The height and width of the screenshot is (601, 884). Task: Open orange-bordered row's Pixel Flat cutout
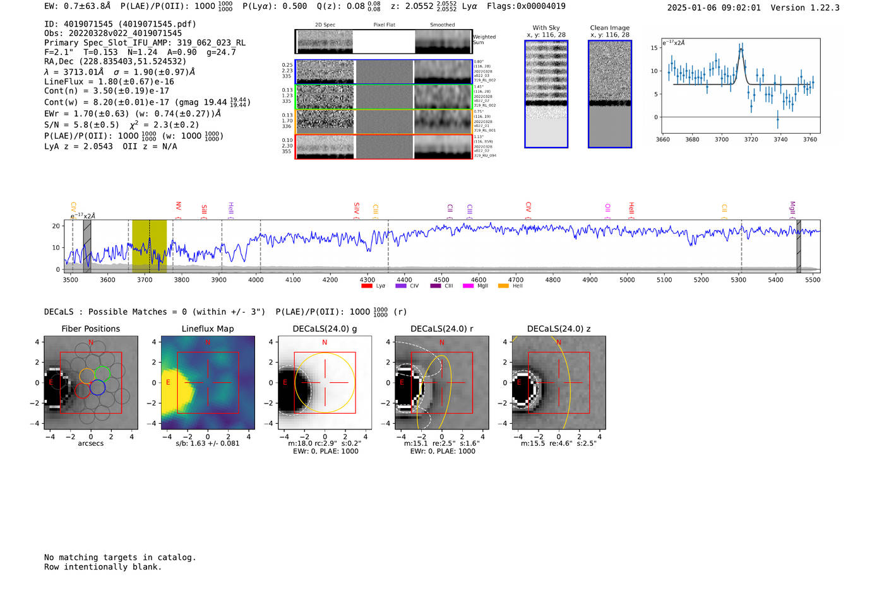point(384,122)
